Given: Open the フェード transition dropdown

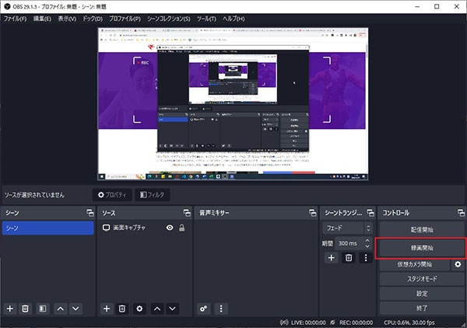Looking at the screenshot, I should point(346,229).
